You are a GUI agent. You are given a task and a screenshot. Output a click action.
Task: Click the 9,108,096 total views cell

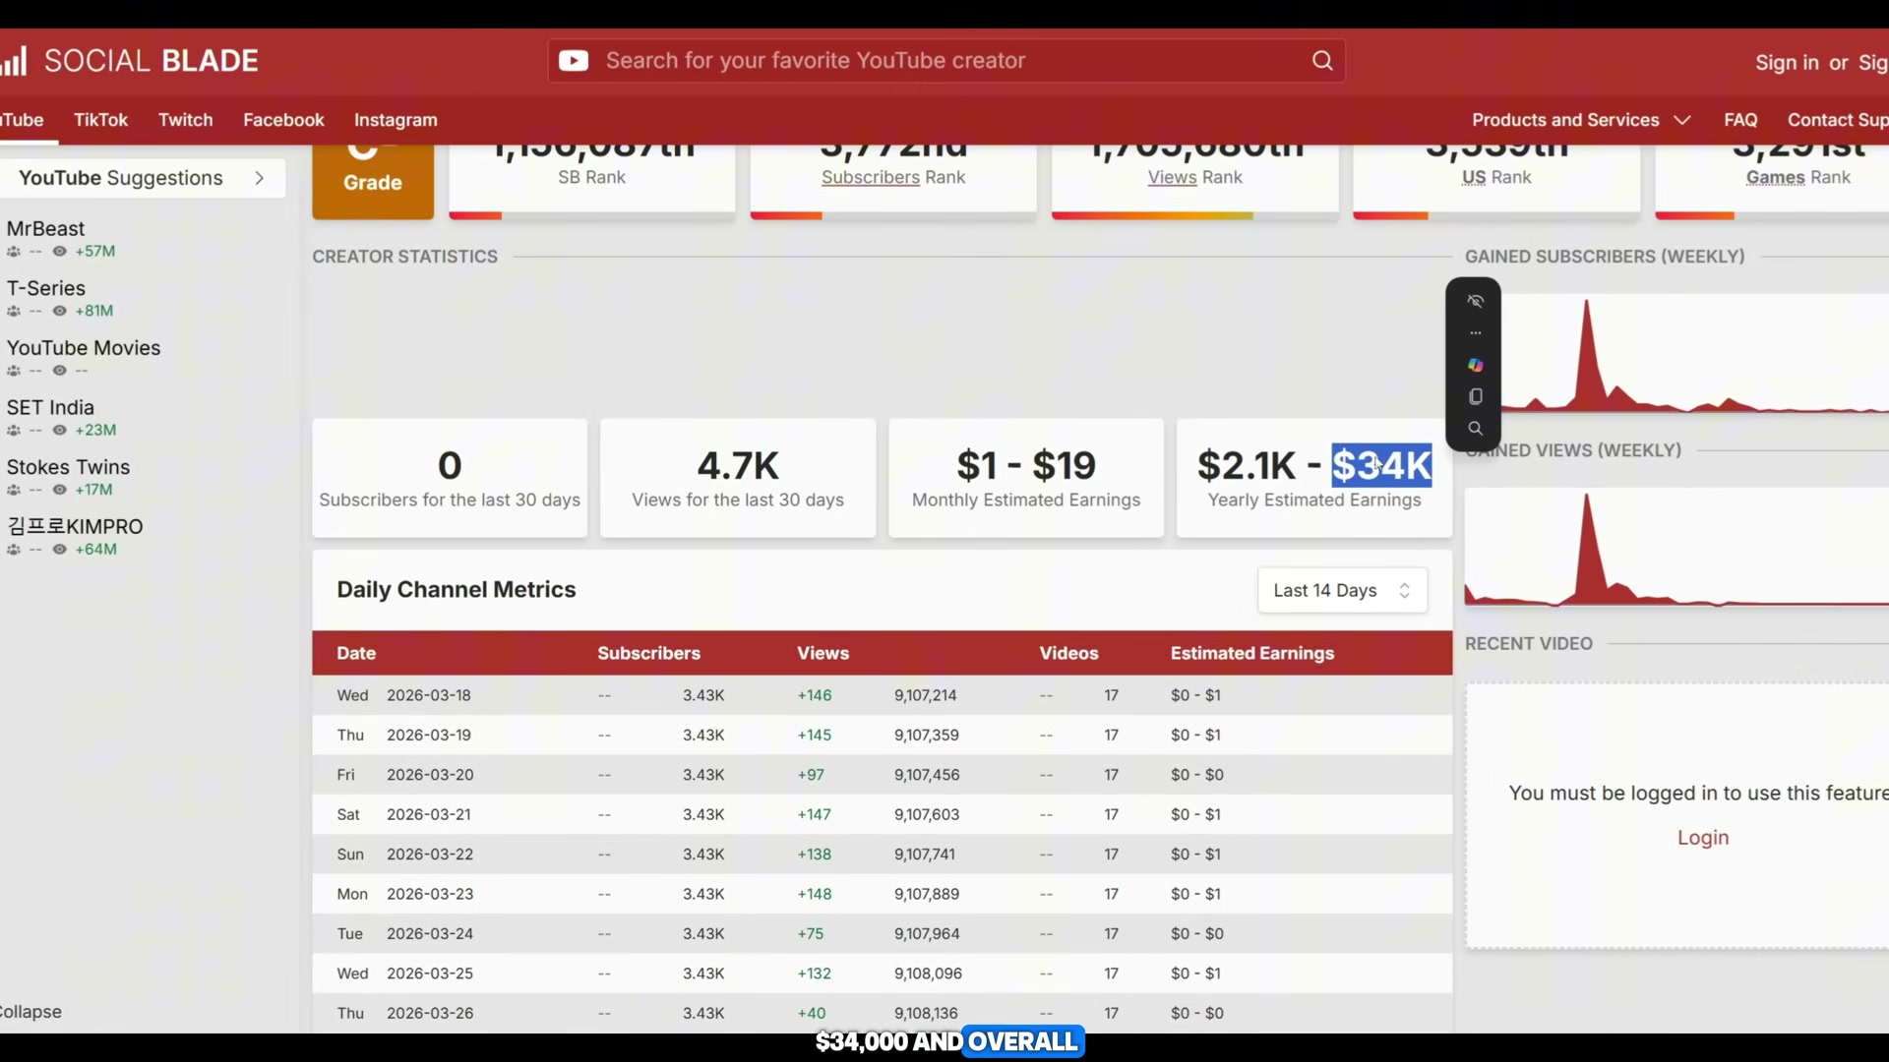[928, 973]
